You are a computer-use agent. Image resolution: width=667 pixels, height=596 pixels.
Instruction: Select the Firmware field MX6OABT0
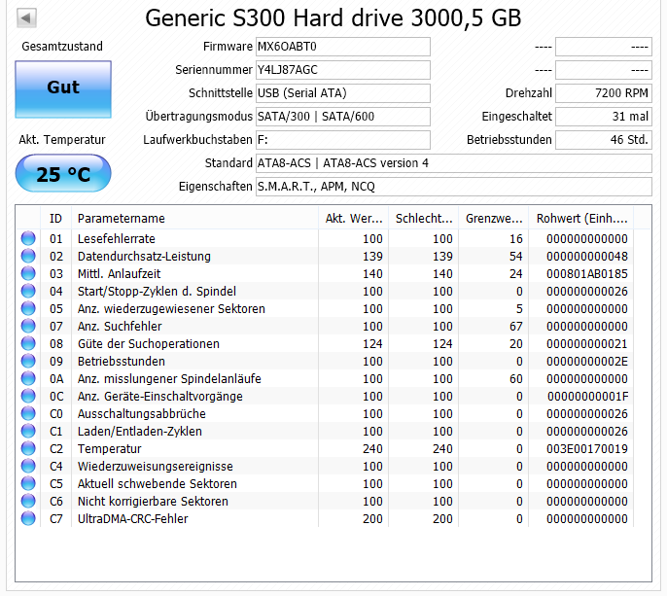pos(343,47)
